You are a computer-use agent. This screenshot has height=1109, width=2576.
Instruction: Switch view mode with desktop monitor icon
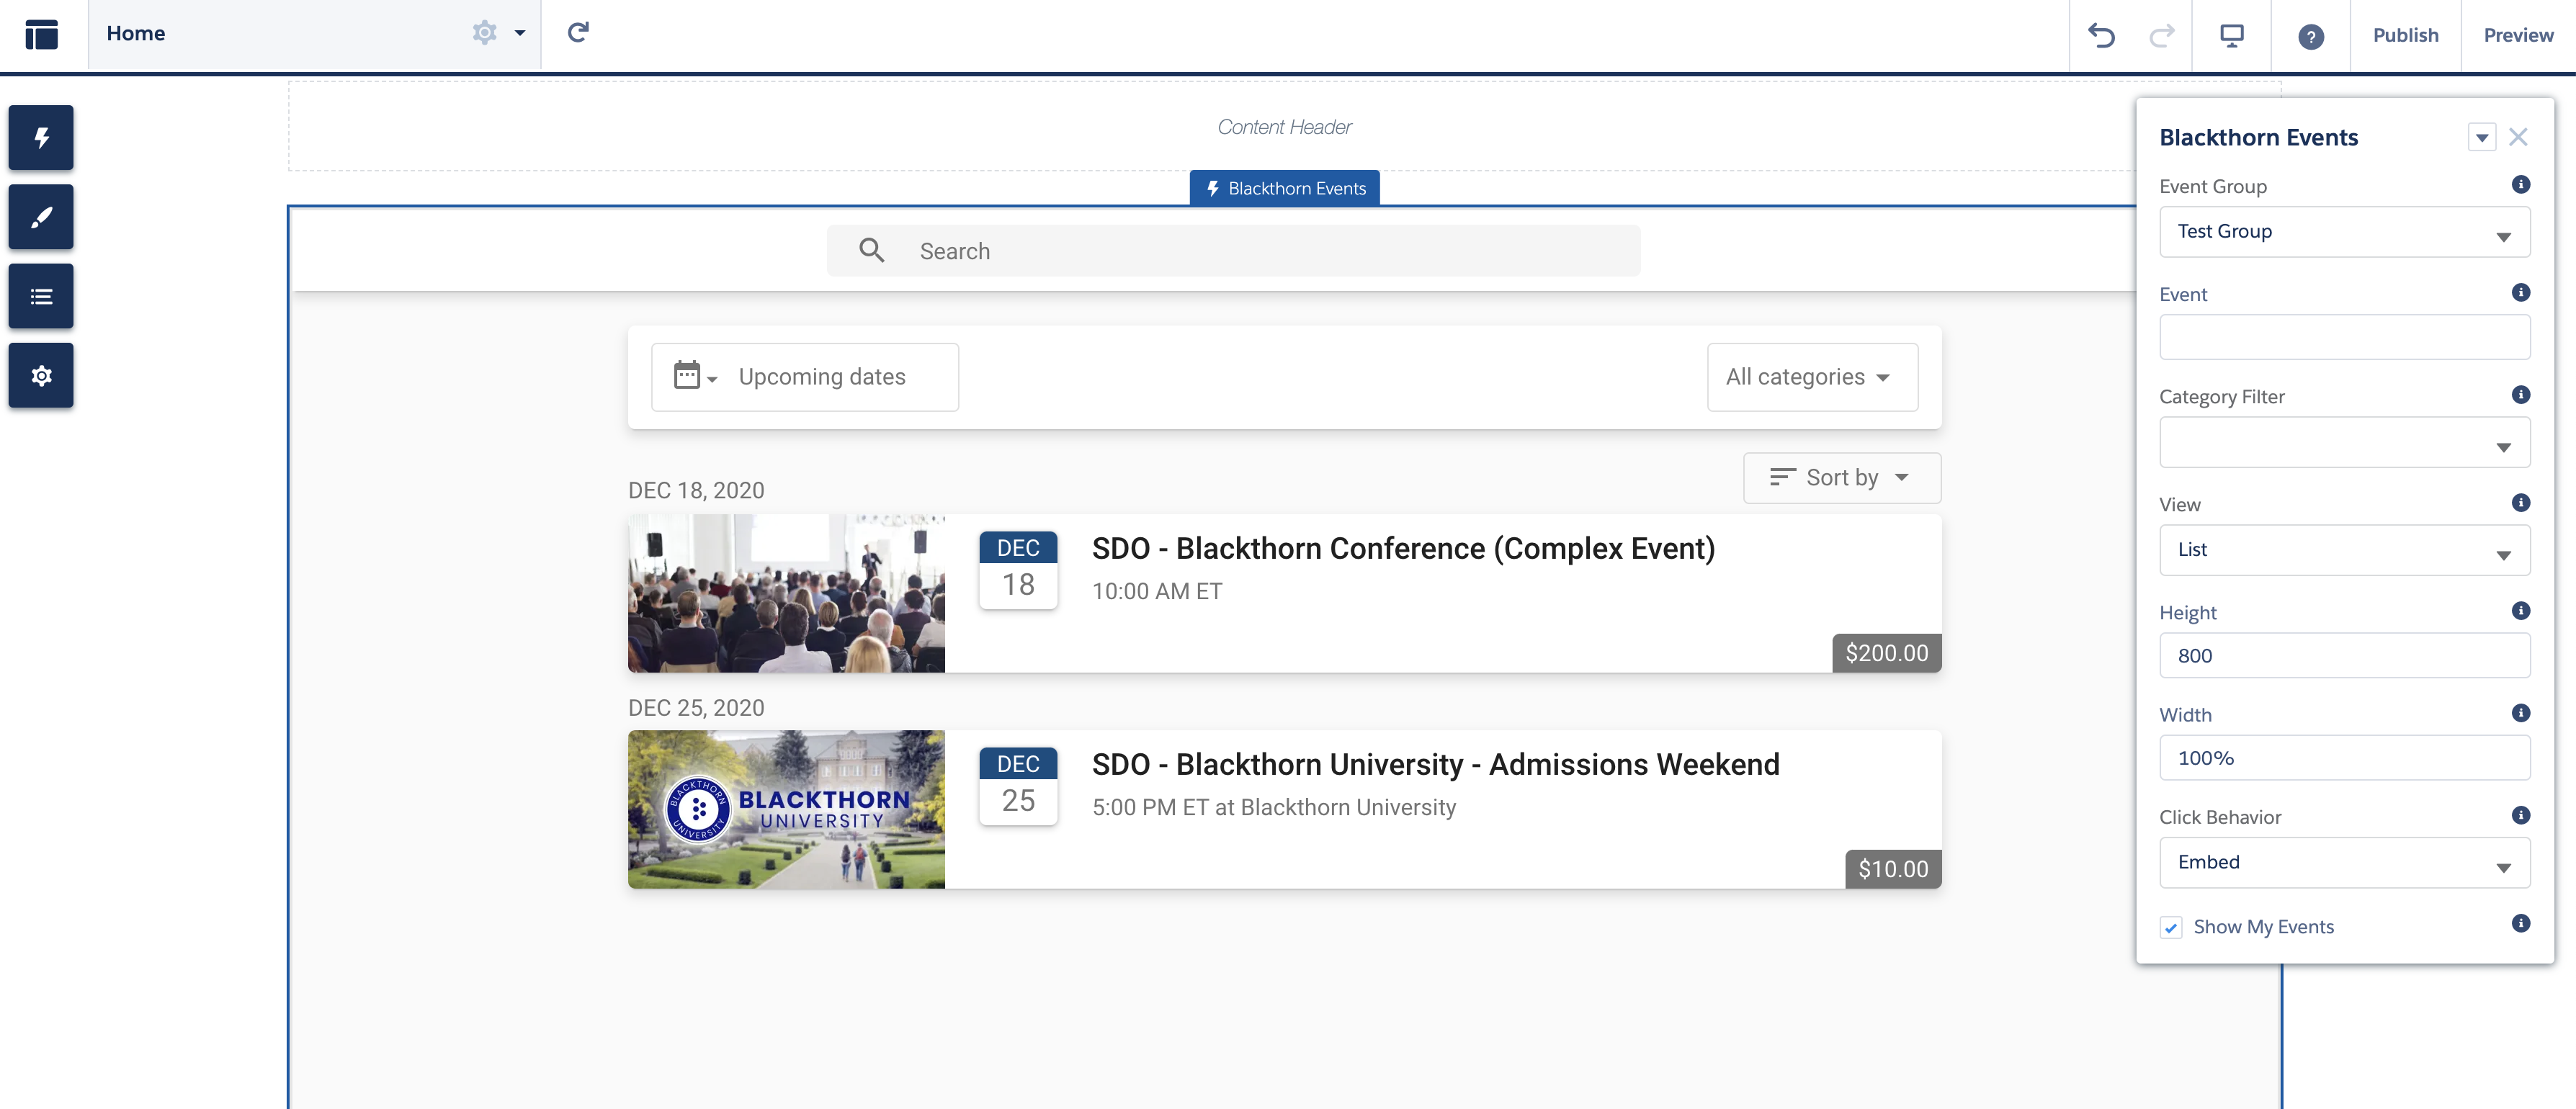2231,36
